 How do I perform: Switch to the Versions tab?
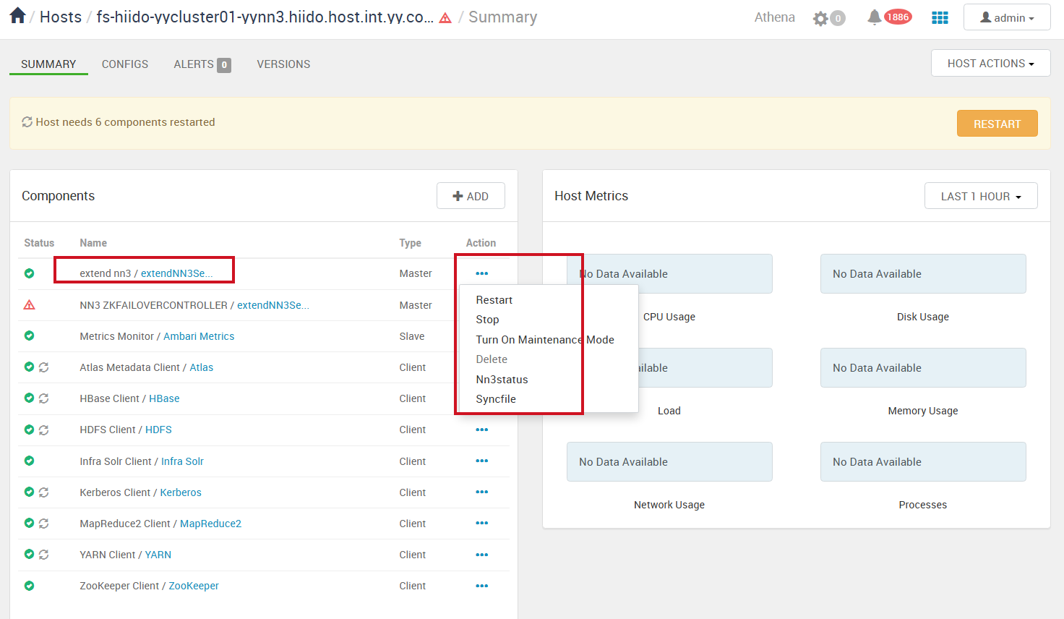coord(283,64)
